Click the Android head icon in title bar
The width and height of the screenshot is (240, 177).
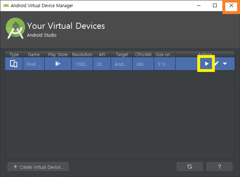click(6, 5)
